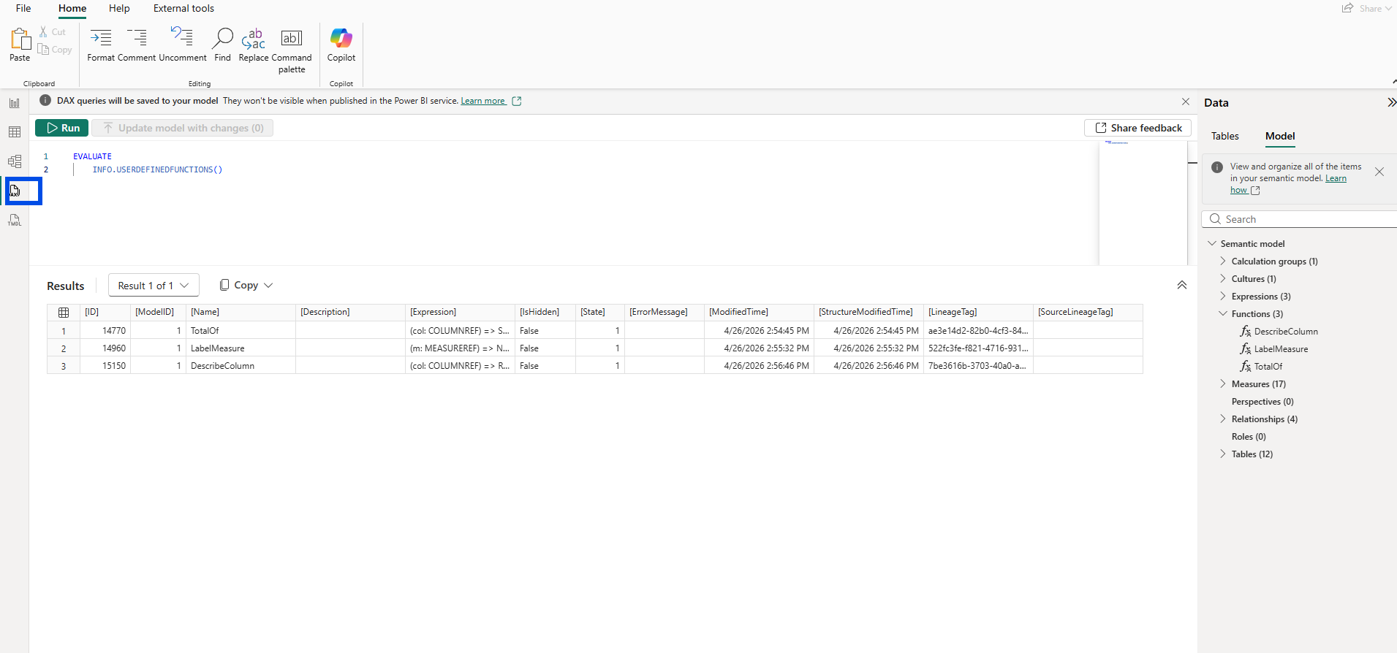
Task: Switch to the Home ribbon tab
Action: click(x=72, y=8)
